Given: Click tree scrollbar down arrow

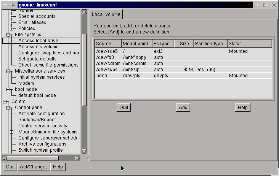Looking at the screenshot, I should pos(84,151).
